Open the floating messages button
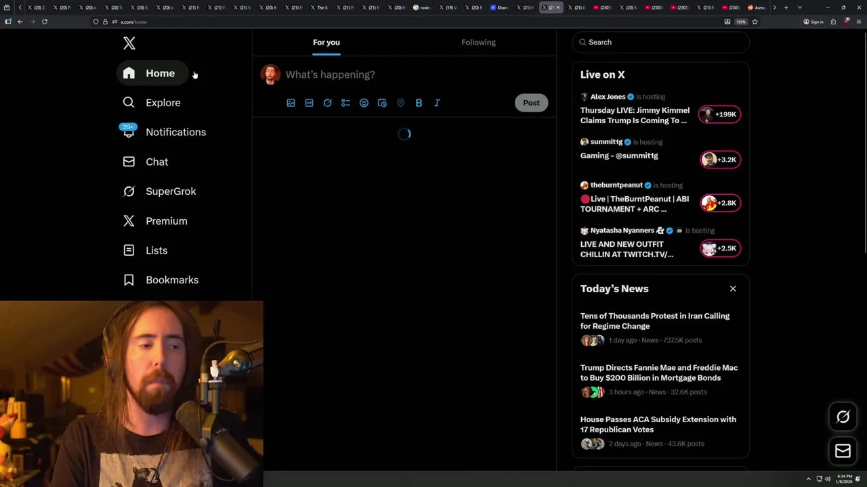Screen dimensions: 867x487 [843, 451]
